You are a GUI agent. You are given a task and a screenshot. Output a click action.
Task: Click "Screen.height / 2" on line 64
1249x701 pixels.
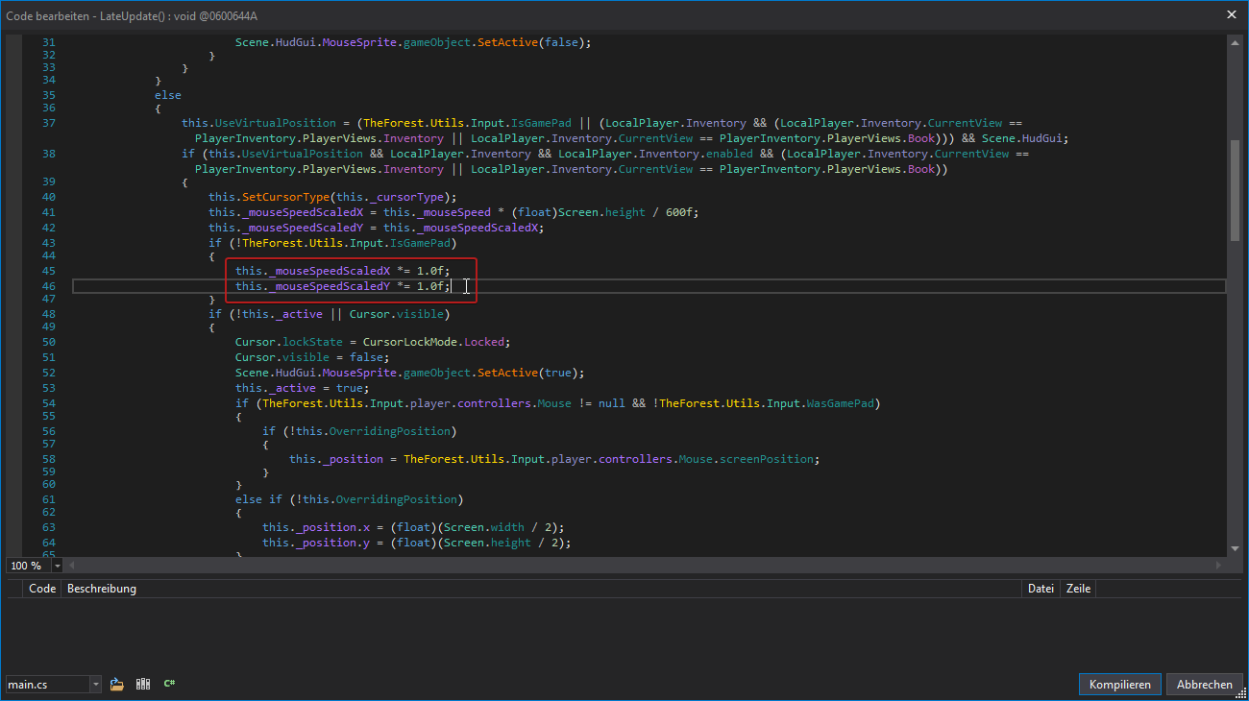coord(500,543)
